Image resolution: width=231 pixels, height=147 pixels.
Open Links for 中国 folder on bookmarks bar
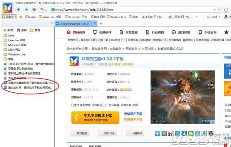click(50, 17)
